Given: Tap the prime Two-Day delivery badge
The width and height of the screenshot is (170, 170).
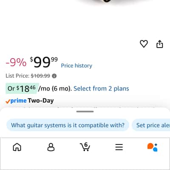Looking at the screenshot, I should (29, 101).
